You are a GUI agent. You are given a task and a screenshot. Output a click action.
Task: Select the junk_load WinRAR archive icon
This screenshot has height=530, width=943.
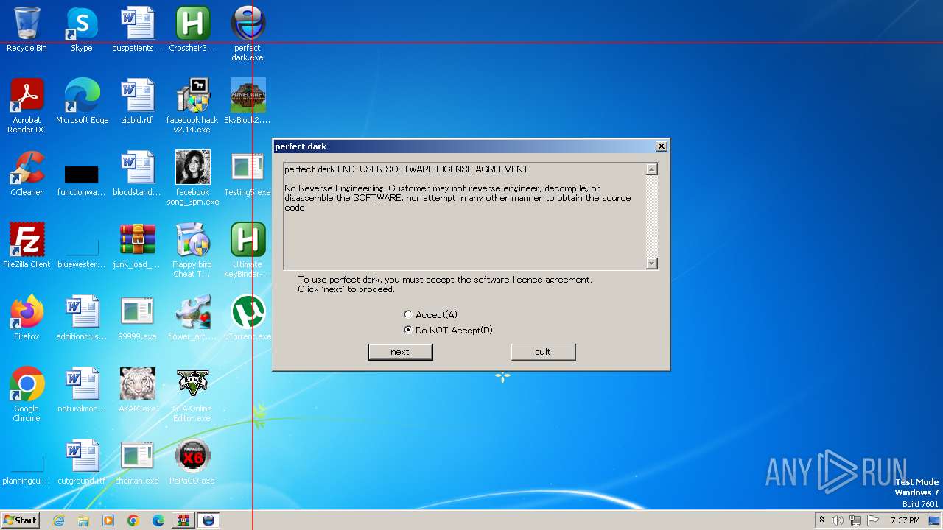pos(137,246)
